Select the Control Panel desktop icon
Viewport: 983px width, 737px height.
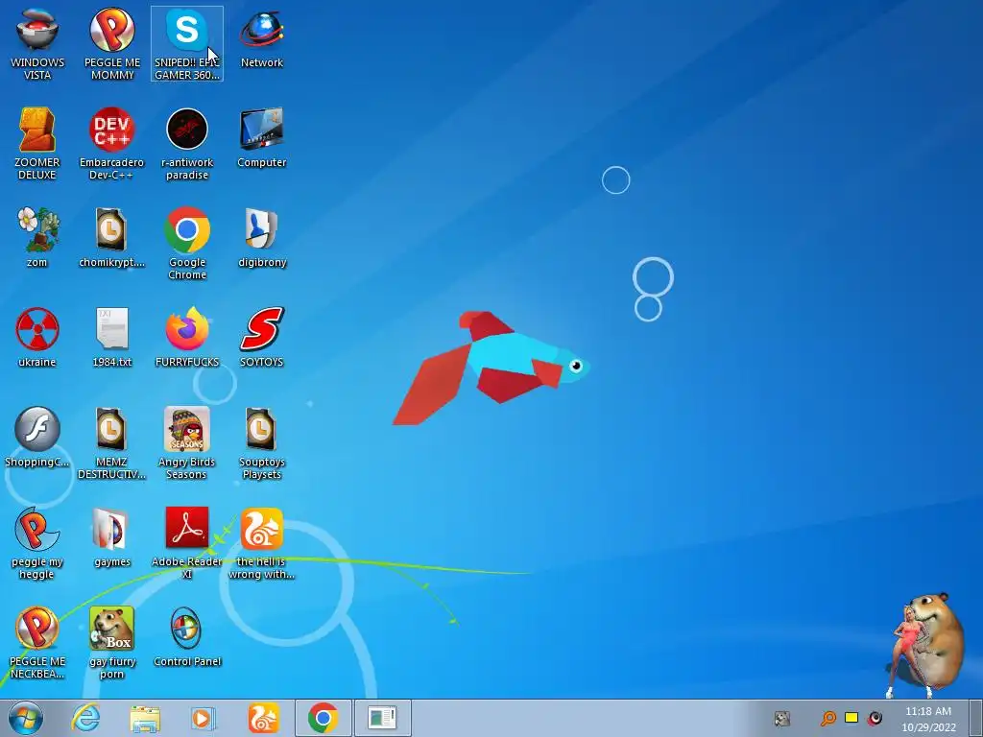coord(187,637)
